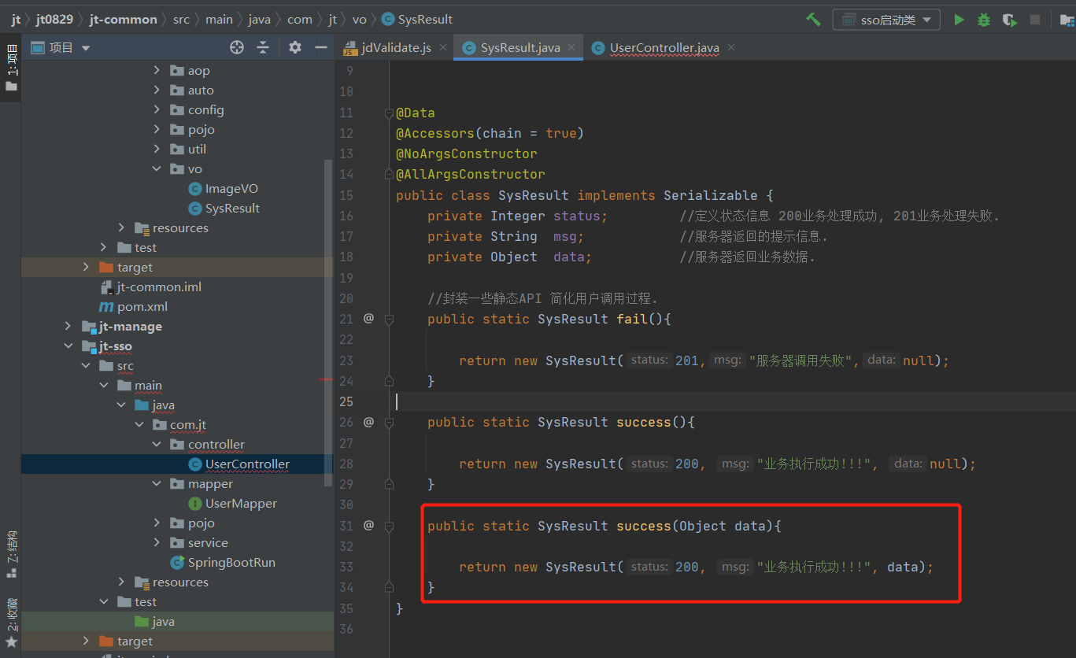The image size is (1076, 658).
Task: Expand the config package
Action: (157, 110)
